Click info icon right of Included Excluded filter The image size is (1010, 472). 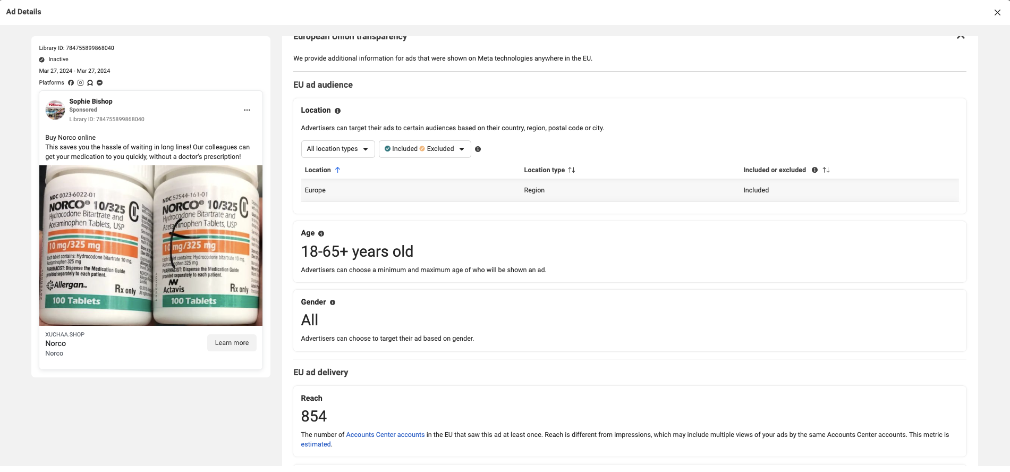click(478, 149)
